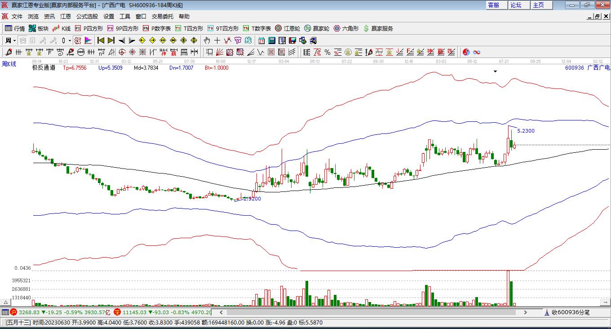The width and height of the screenshot is (611, 329).
Task: Select the percent retracement tool
Action: click(x=328, y=52)
